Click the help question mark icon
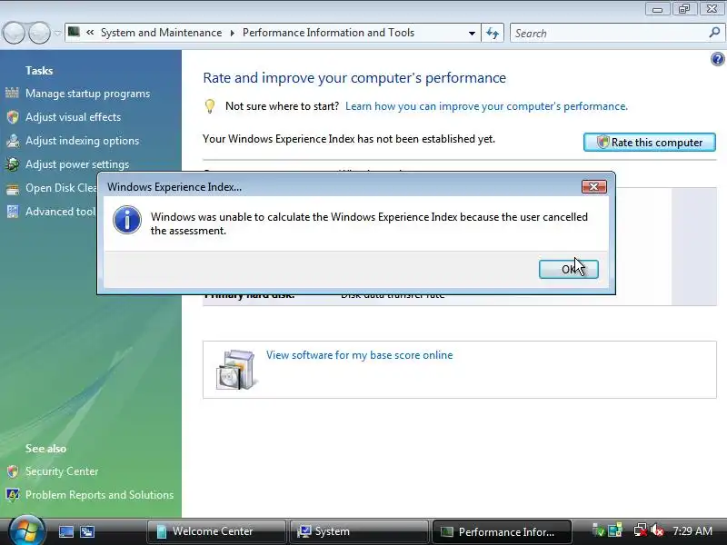 click(x=717, y=59)
